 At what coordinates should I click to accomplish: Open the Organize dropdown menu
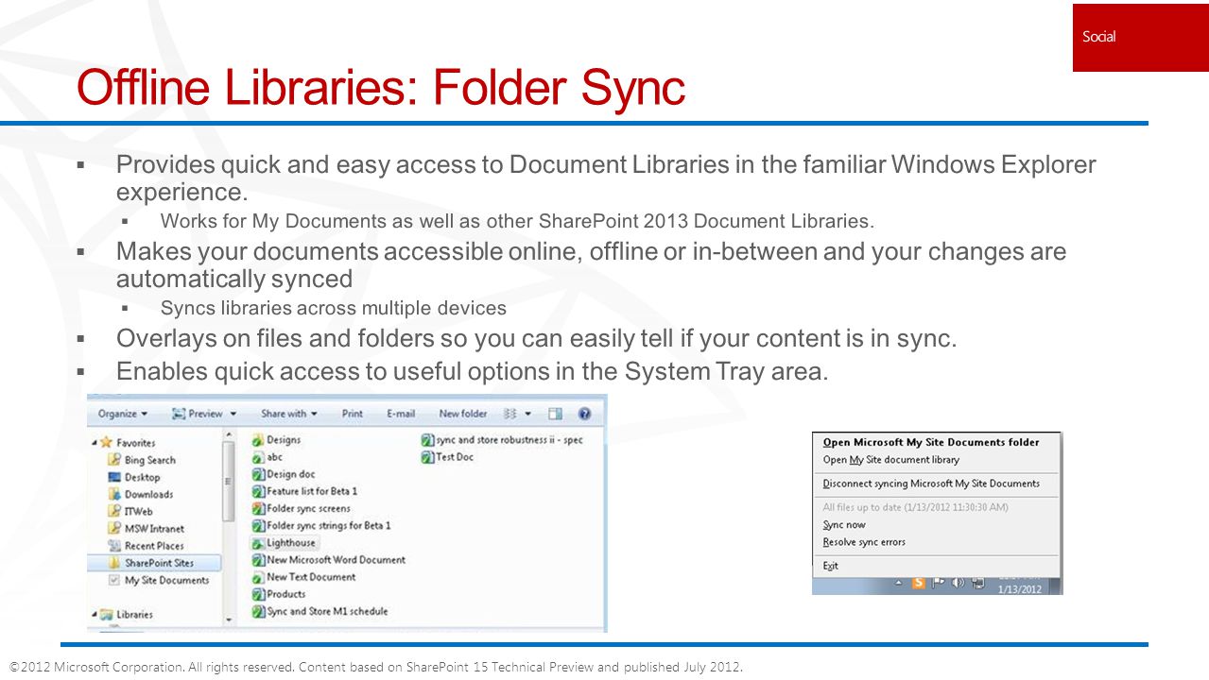pos(123,414)
